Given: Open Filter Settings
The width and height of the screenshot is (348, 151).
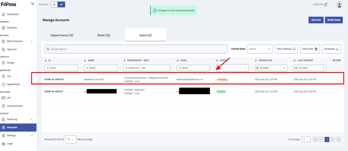Looking at the screenshot, I should point(286,49).
